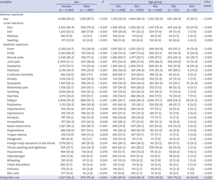Screen dimensions: 216x180
Task: Select the 'Female (n = 4,302)' column header
Action: [66, 8]
